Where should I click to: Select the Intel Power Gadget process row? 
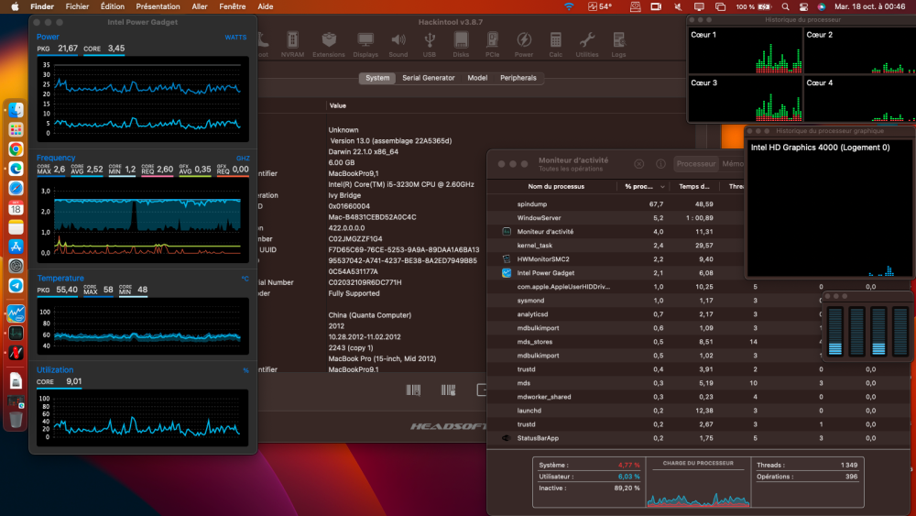pyautogui.click(x=616, y=273)
